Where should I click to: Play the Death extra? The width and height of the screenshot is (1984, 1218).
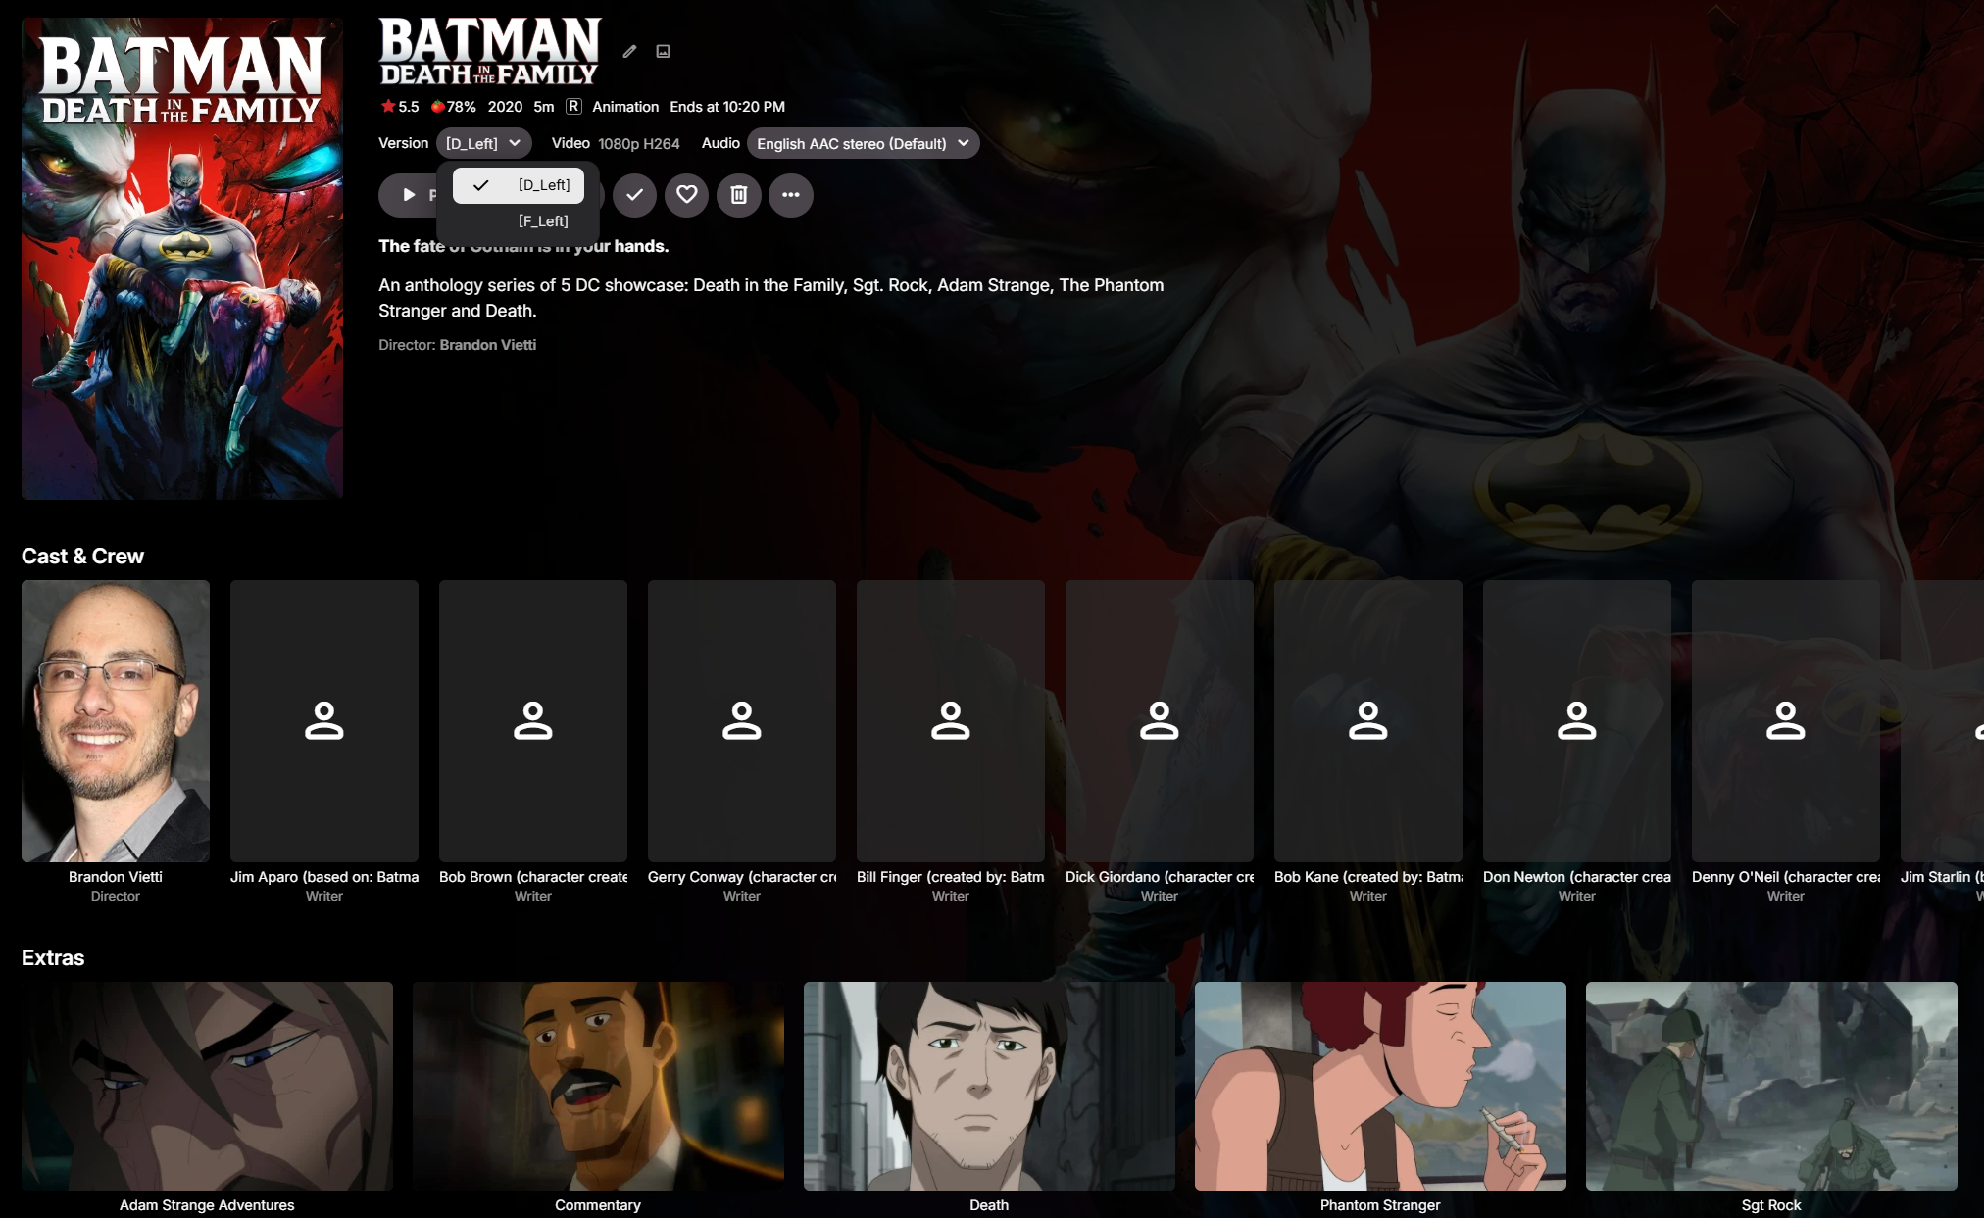pyautogui.click(x=989, y=1087)
